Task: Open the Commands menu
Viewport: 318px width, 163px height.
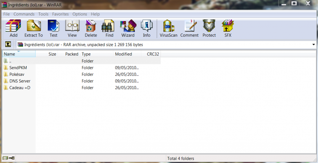Action: coord(24,14)
